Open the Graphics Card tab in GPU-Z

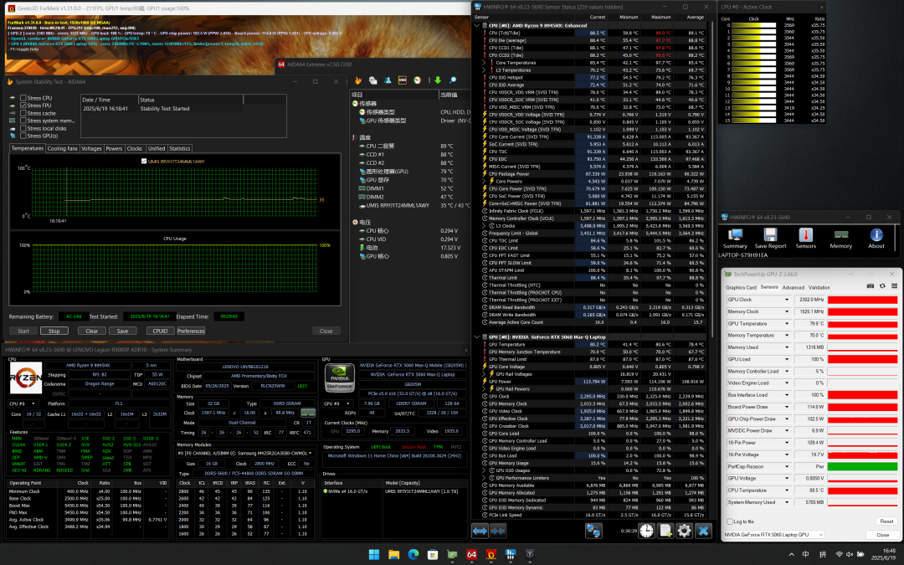tap(742, 287)
